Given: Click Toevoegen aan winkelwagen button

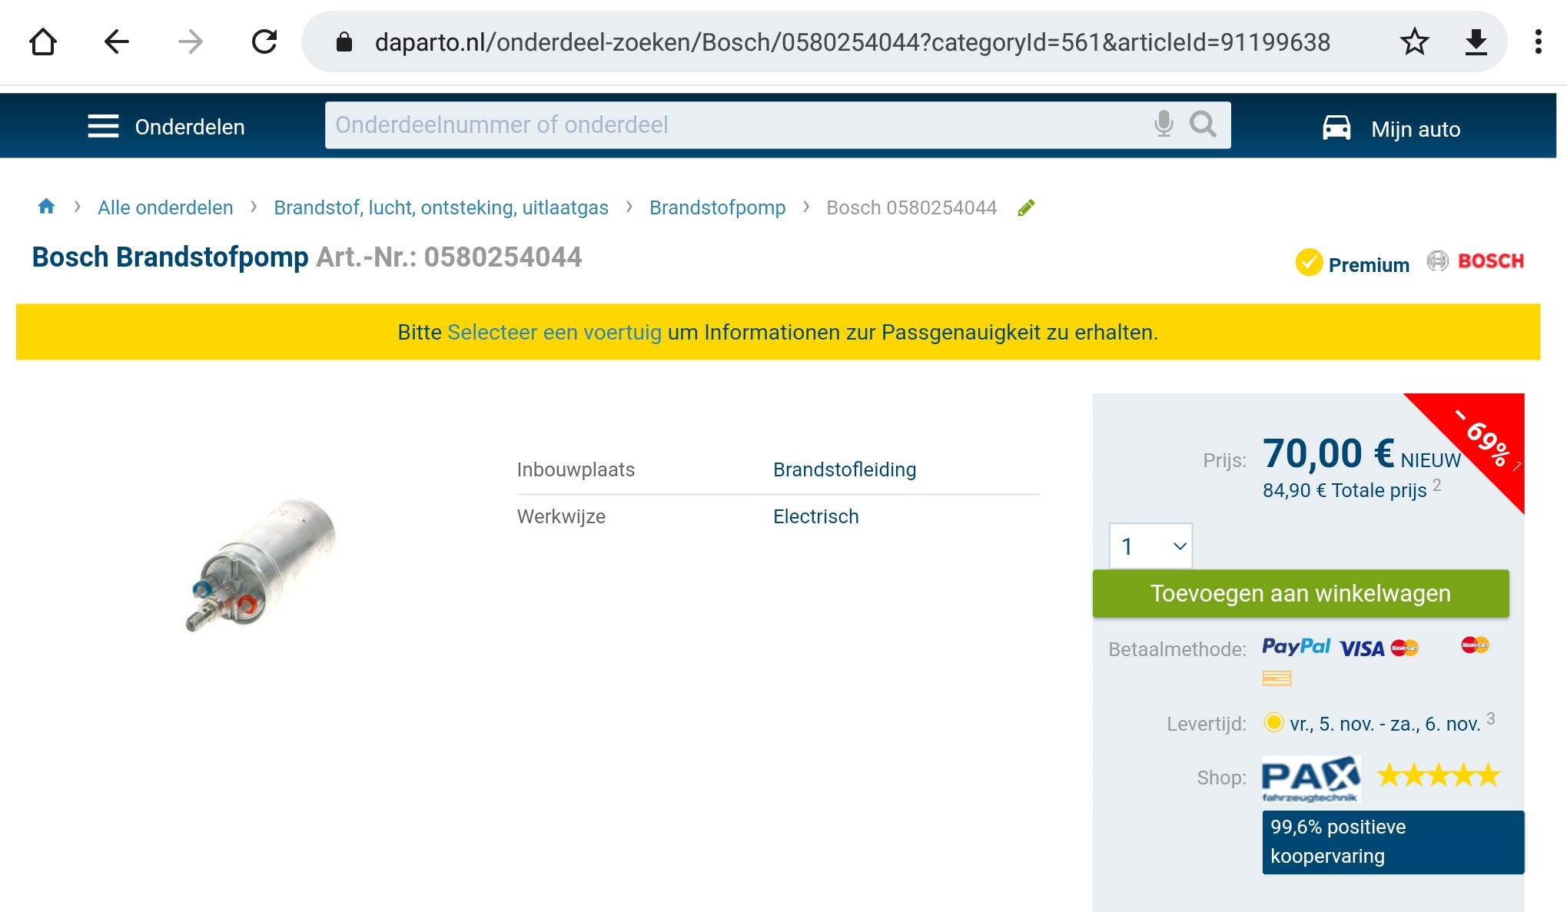Looking at the screenshot, I should (x=1300, y=593).
